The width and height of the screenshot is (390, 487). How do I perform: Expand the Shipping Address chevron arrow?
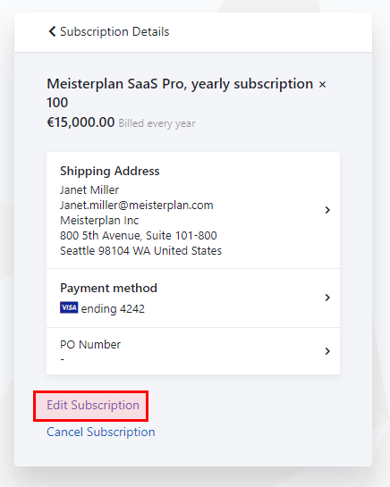327,210
